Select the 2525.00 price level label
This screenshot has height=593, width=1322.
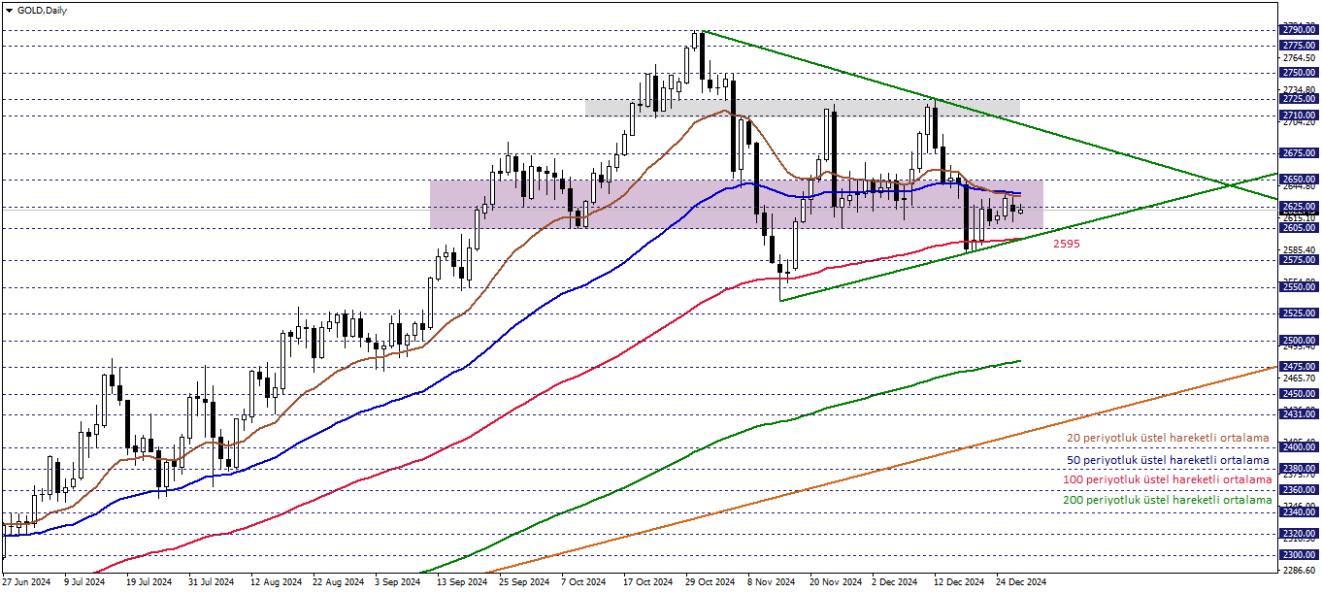click(1299, 313)
